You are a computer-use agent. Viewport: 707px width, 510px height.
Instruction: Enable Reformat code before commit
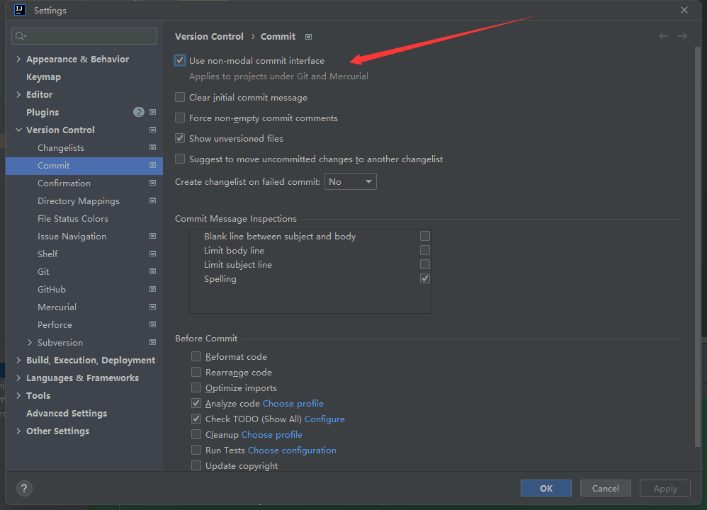pos(196,356)
